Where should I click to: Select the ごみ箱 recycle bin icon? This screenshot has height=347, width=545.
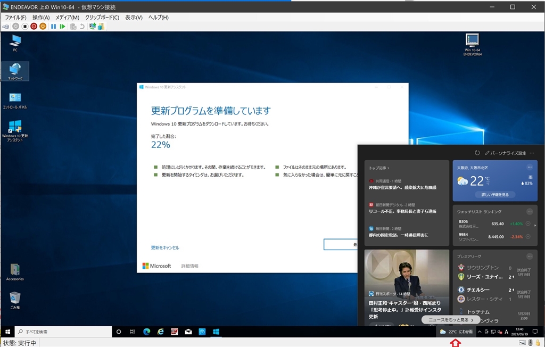point(15,300)
